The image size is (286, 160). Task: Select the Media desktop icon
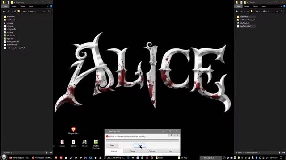(x=62, y=143)
